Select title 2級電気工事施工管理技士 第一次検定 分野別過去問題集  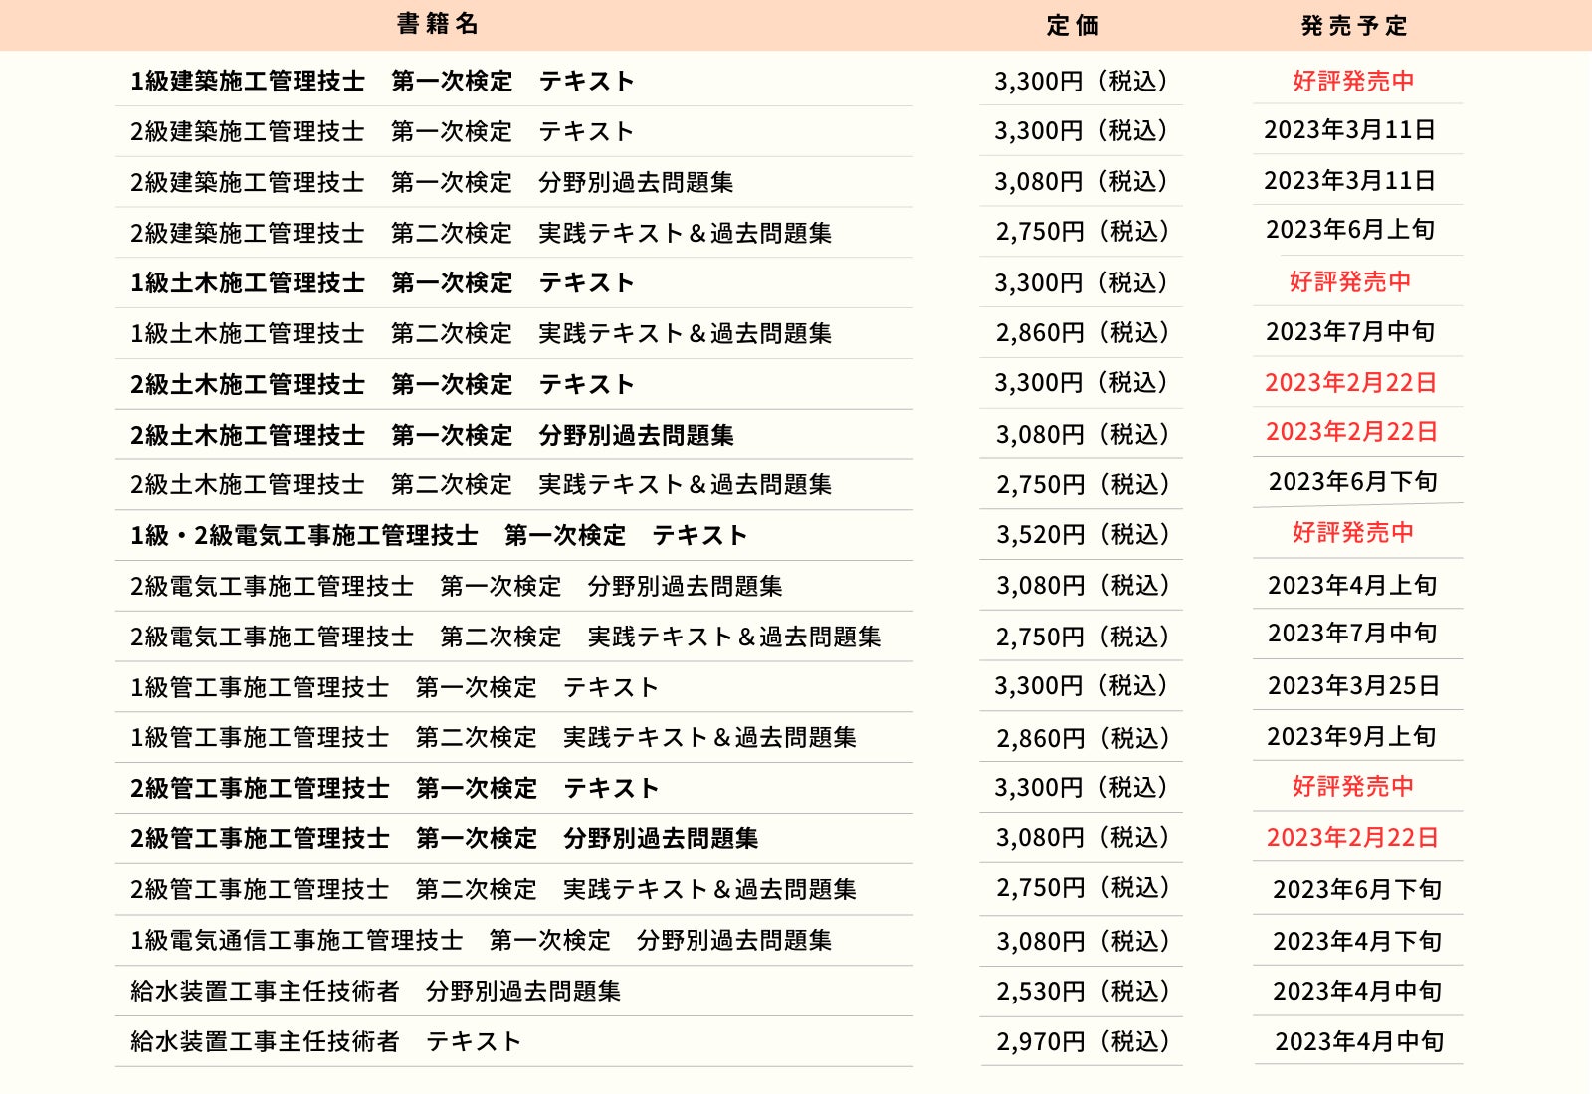(456, 586)
